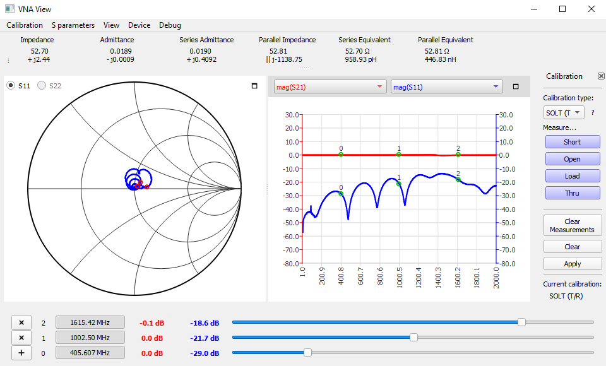This screenshot has width=606, height=366.
Task: Click the 1615.42 MHz marker frequency button
Action: pos(90,322)
